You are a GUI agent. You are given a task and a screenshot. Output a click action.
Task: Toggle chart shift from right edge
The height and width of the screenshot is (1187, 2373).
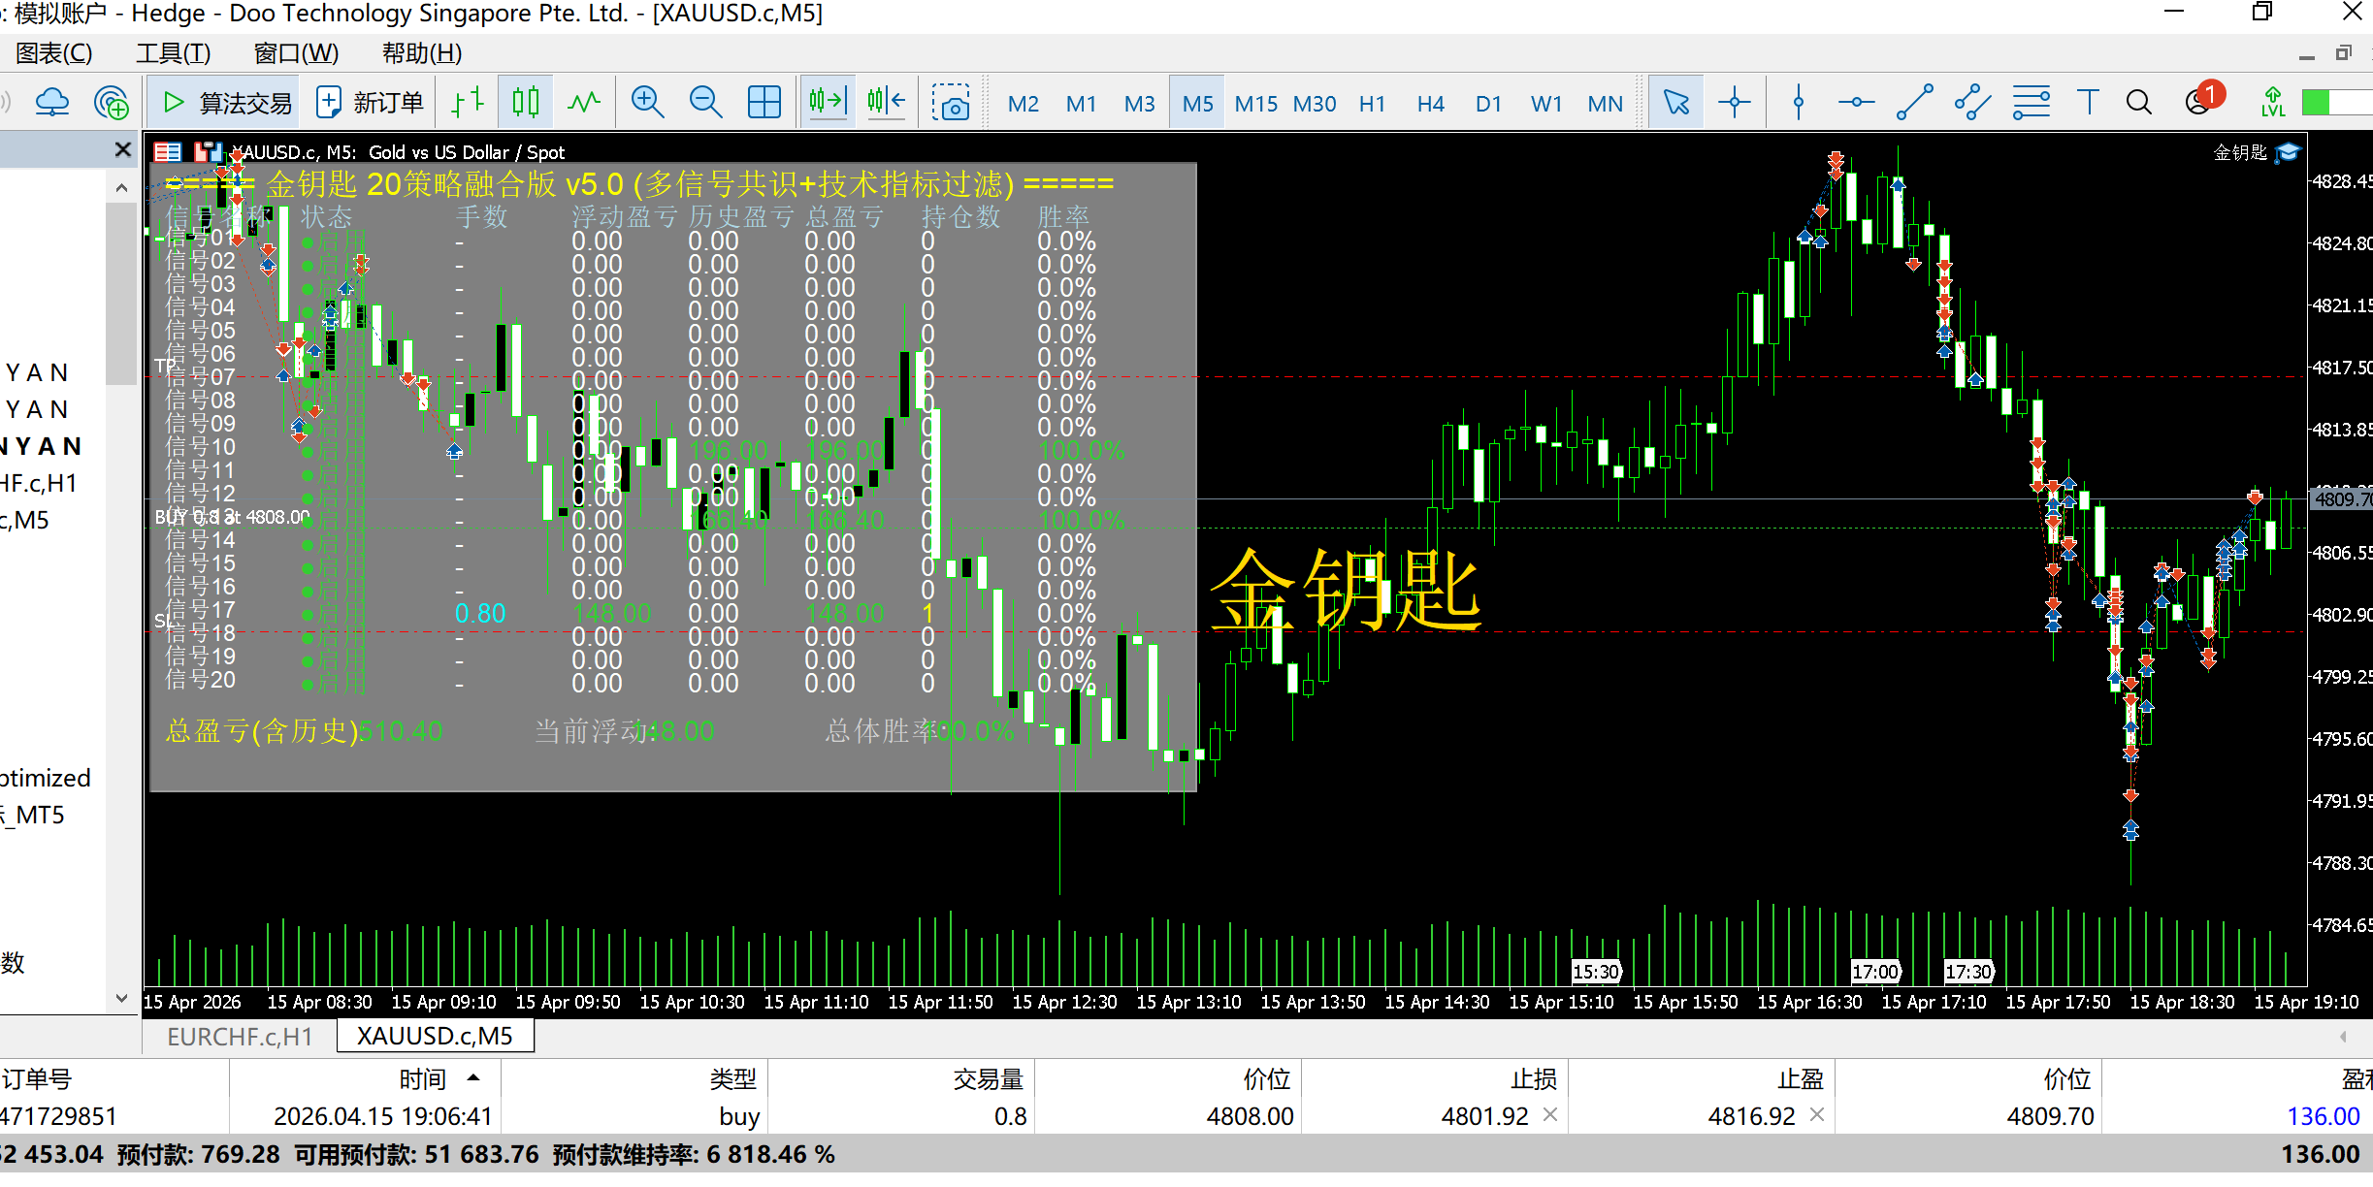[887, 102]
